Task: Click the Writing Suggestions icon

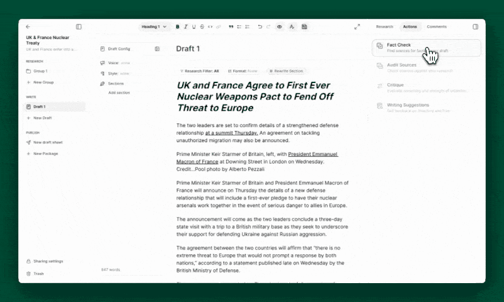Action: pyautogui.click(x=380, y=106)
